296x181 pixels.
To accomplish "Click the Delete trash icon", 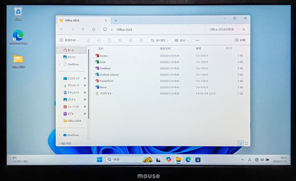I will [141, 40].
